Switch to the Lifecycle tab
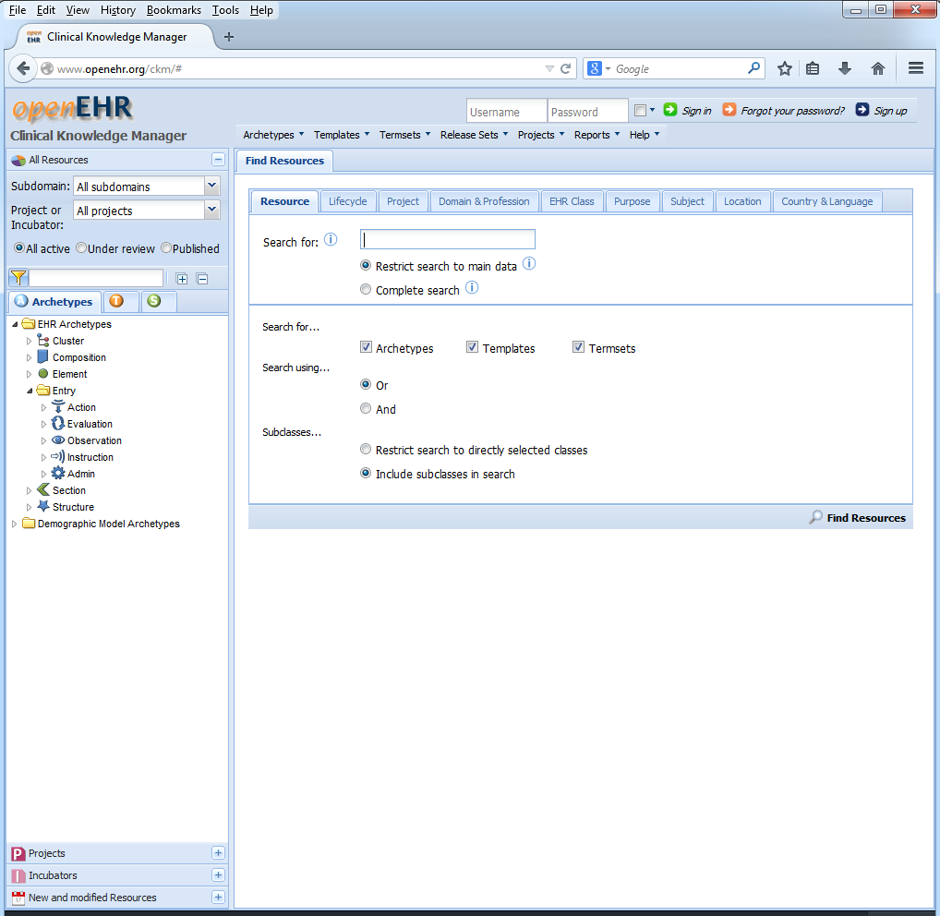The height and width of the screenshot is (916, 940). pos(347,201)
